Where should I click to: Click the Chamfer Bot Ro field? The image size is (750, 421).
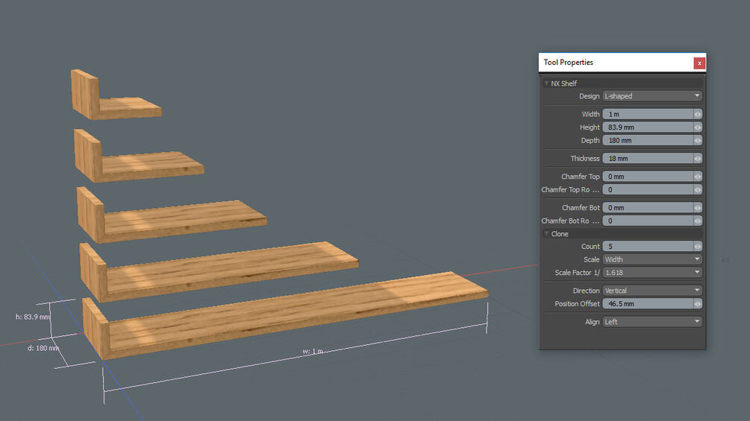click(648, 221)
